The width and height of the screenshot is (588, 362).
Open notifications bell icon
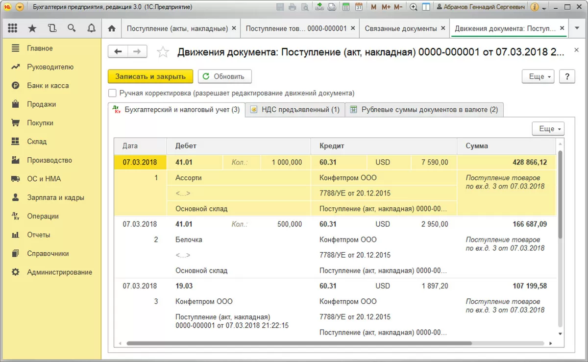91,28
